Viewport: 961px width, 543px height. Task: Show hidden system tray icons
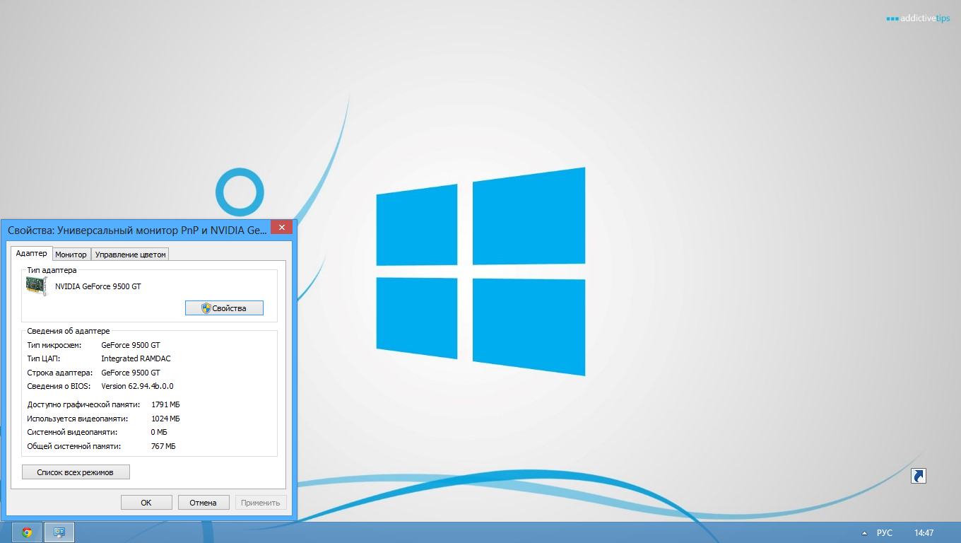click(863, 532)
